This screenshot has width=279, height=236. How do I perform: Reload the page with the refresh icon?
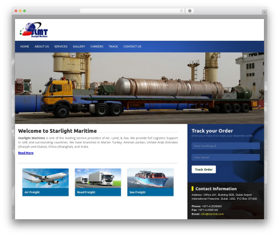click(181, 11)
